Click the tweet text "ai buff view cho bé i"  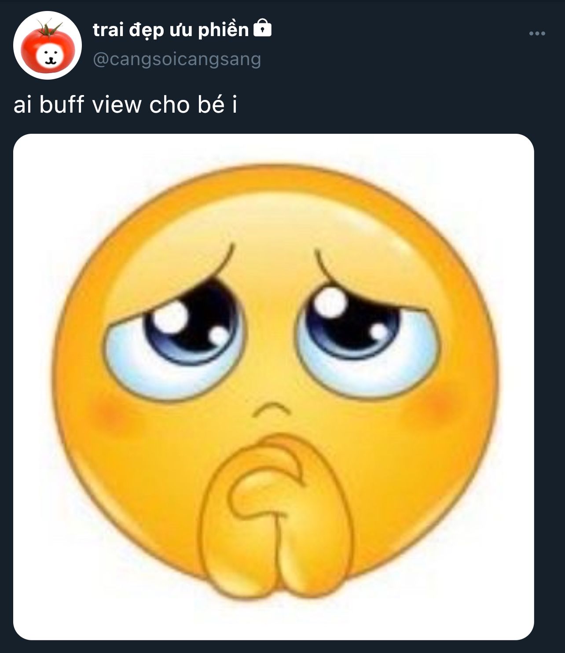[x=125, y=105]
